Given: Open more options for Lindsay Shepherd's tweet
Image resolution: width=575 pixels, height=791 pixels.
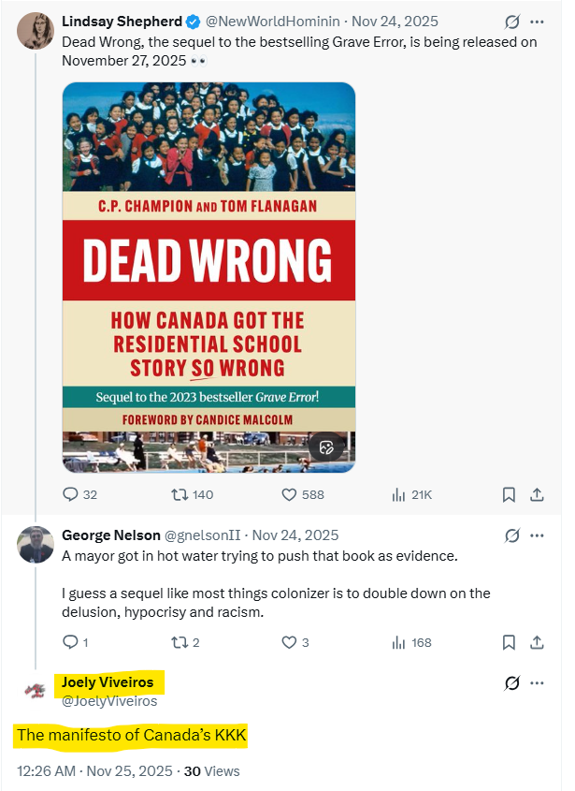Looking at the screenshot, I should point(537,22).
